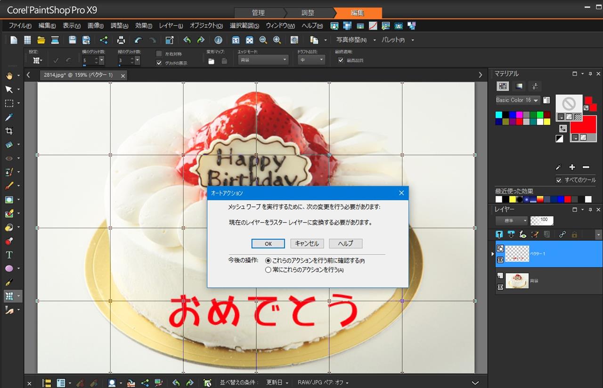Toggle the All tools (すべてのツール) checkbox
603x388 pixels.
[559, 180]
